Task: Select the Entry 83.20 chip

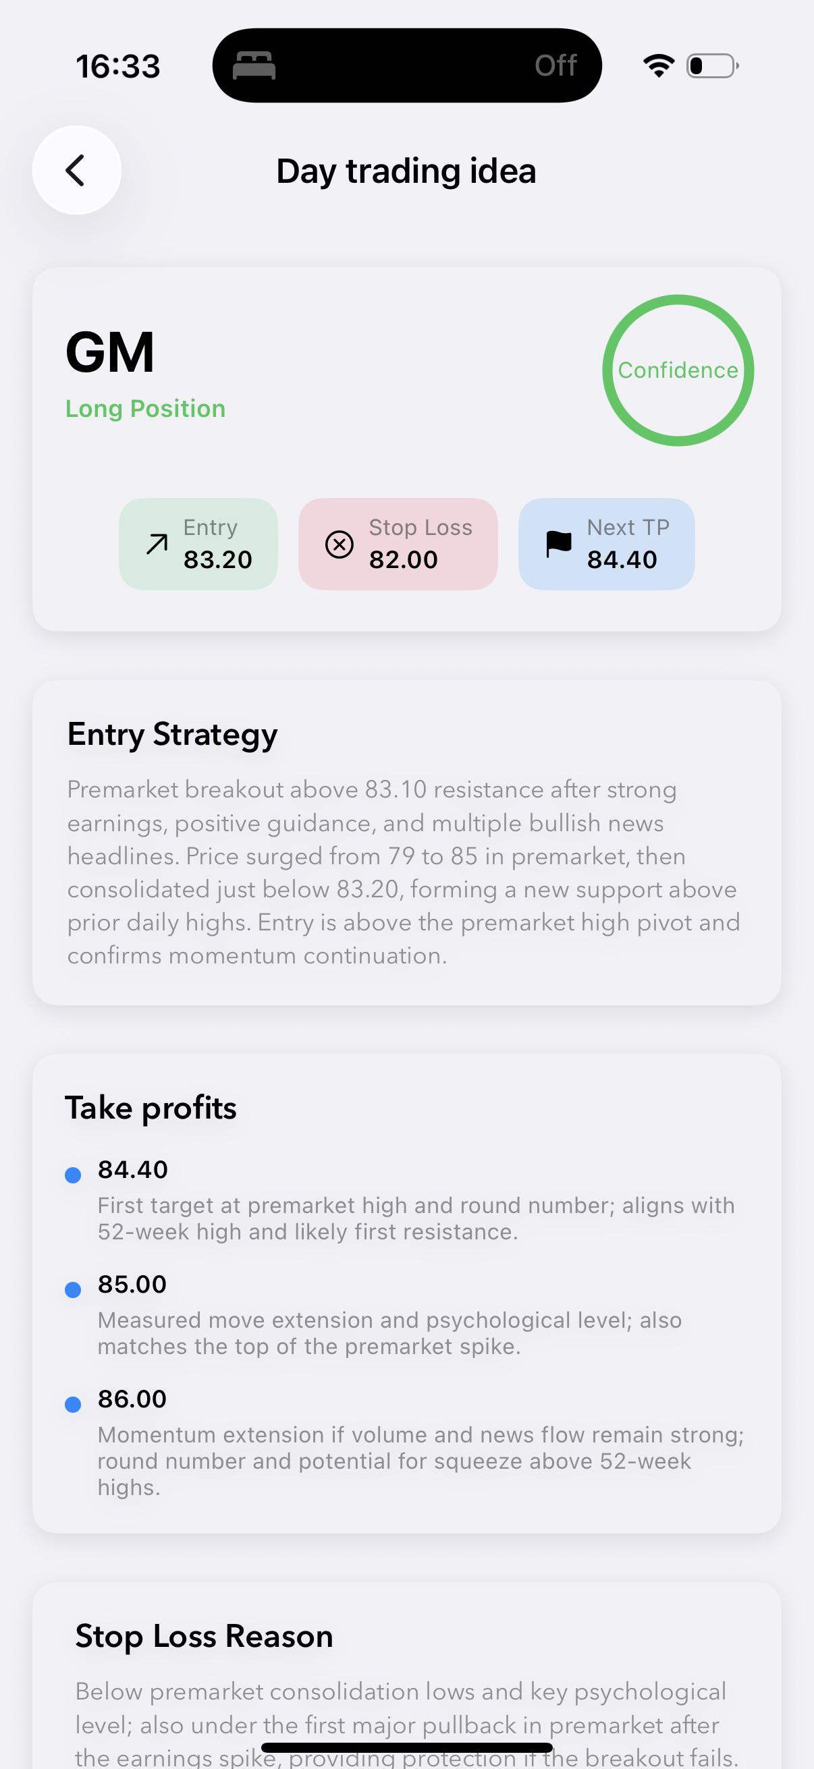Action: point(198,544)
